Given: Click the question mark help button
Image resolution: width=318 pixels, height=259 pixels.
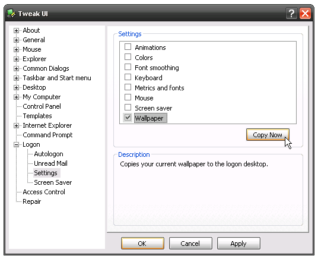Looking at the screenshot, I should tap(291, 14).
